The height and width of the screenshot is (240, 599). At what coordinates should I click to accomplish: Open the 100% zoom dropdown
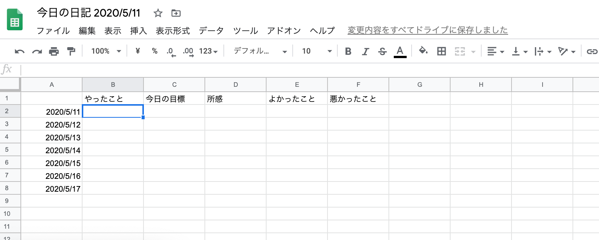point(106,51)
